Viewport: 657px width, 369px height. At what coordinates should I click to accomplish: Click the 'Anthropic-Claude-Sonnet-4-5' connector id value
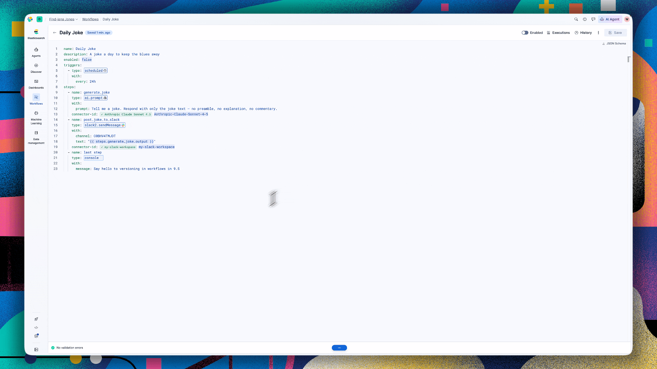coord(181,114)
